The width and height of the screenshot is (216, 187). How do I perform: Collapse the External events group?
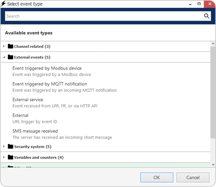tap(4, 57)
